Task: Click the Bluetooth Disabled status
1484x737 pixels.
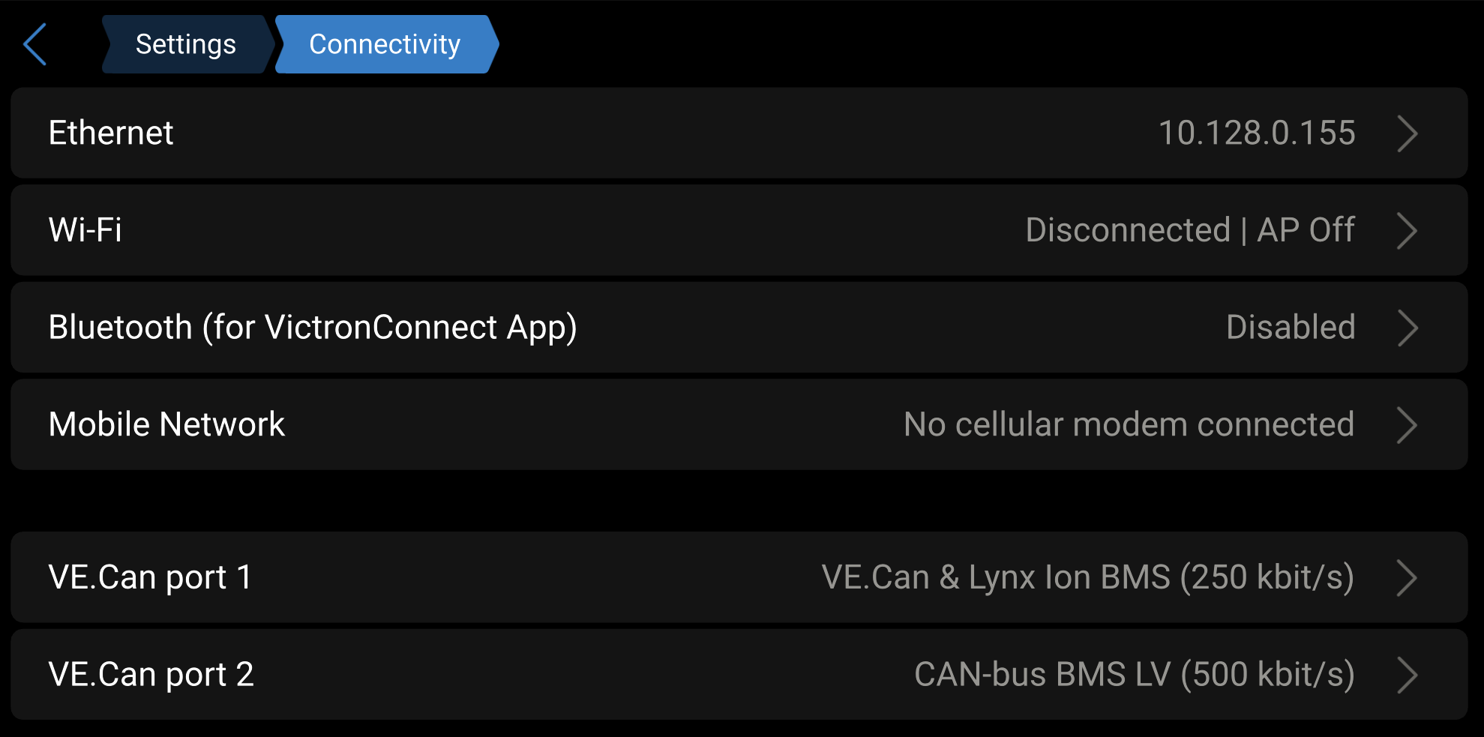Action: (x=1290, y=328)
